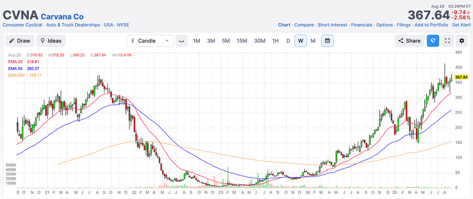Click the NYSE exchange link
This screenshot has width=473, height=199.
click(123, 25)
